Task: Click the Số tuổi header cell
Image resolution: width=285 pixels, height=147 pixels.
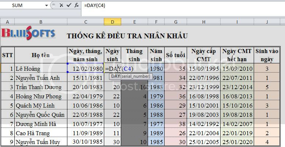Action: [176, 55]
